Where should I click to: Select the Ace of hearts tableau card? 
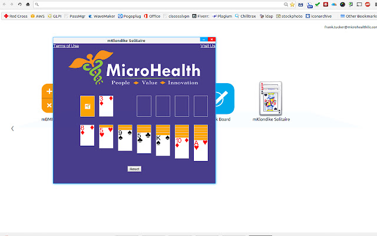point(201,150)
